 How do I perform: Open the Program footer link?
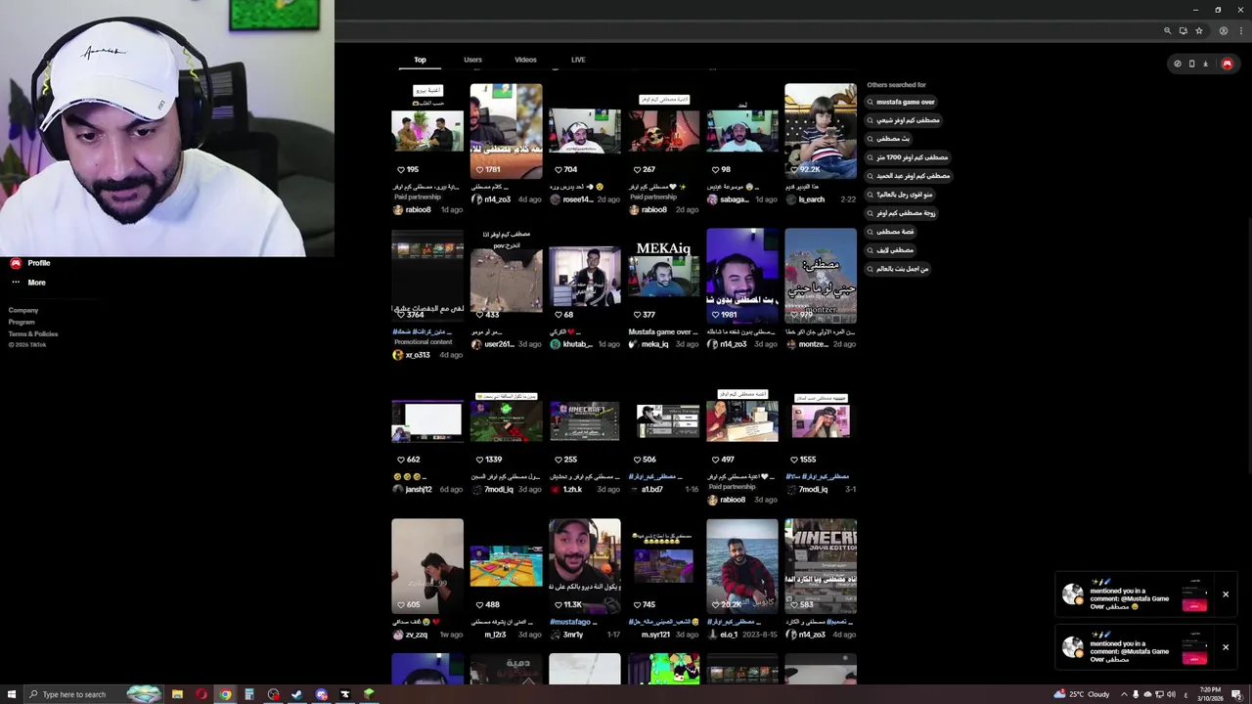(x=22, y=322)
